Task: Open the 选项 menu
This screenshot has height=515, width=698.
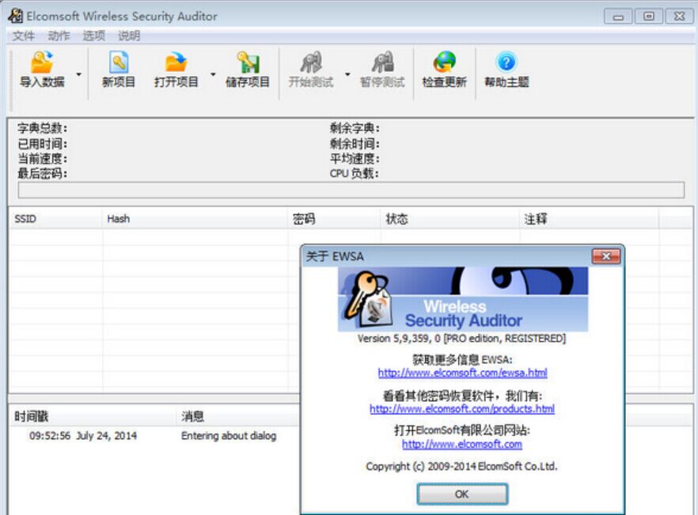Action: click(94, 36)
